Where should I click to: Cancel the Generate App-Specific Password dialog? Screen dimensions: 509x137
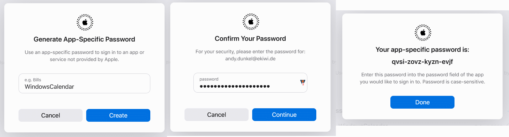[x=51, y=115]
